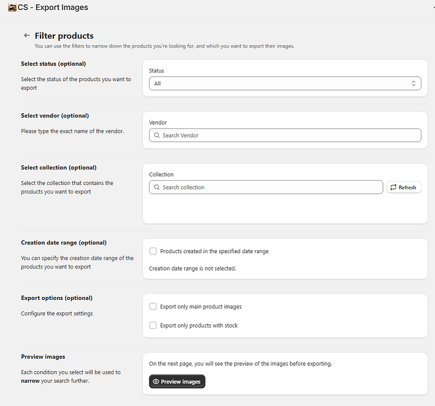
Task: Click the up-down chevron in Status select
Action: coord(413,83)
